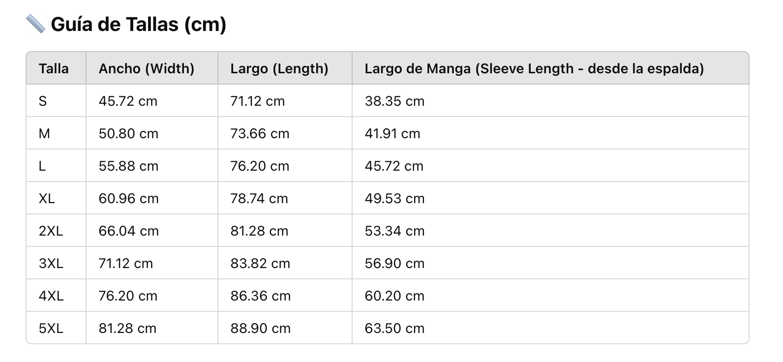Click the ruler icon beside the title
The height and width of the screenshot is (362, 783).
tap(35, 24)
